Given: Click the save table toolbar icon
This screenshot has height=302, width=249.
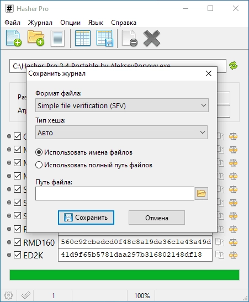Looking at the screenshot, I should click(x=104, y=38).
